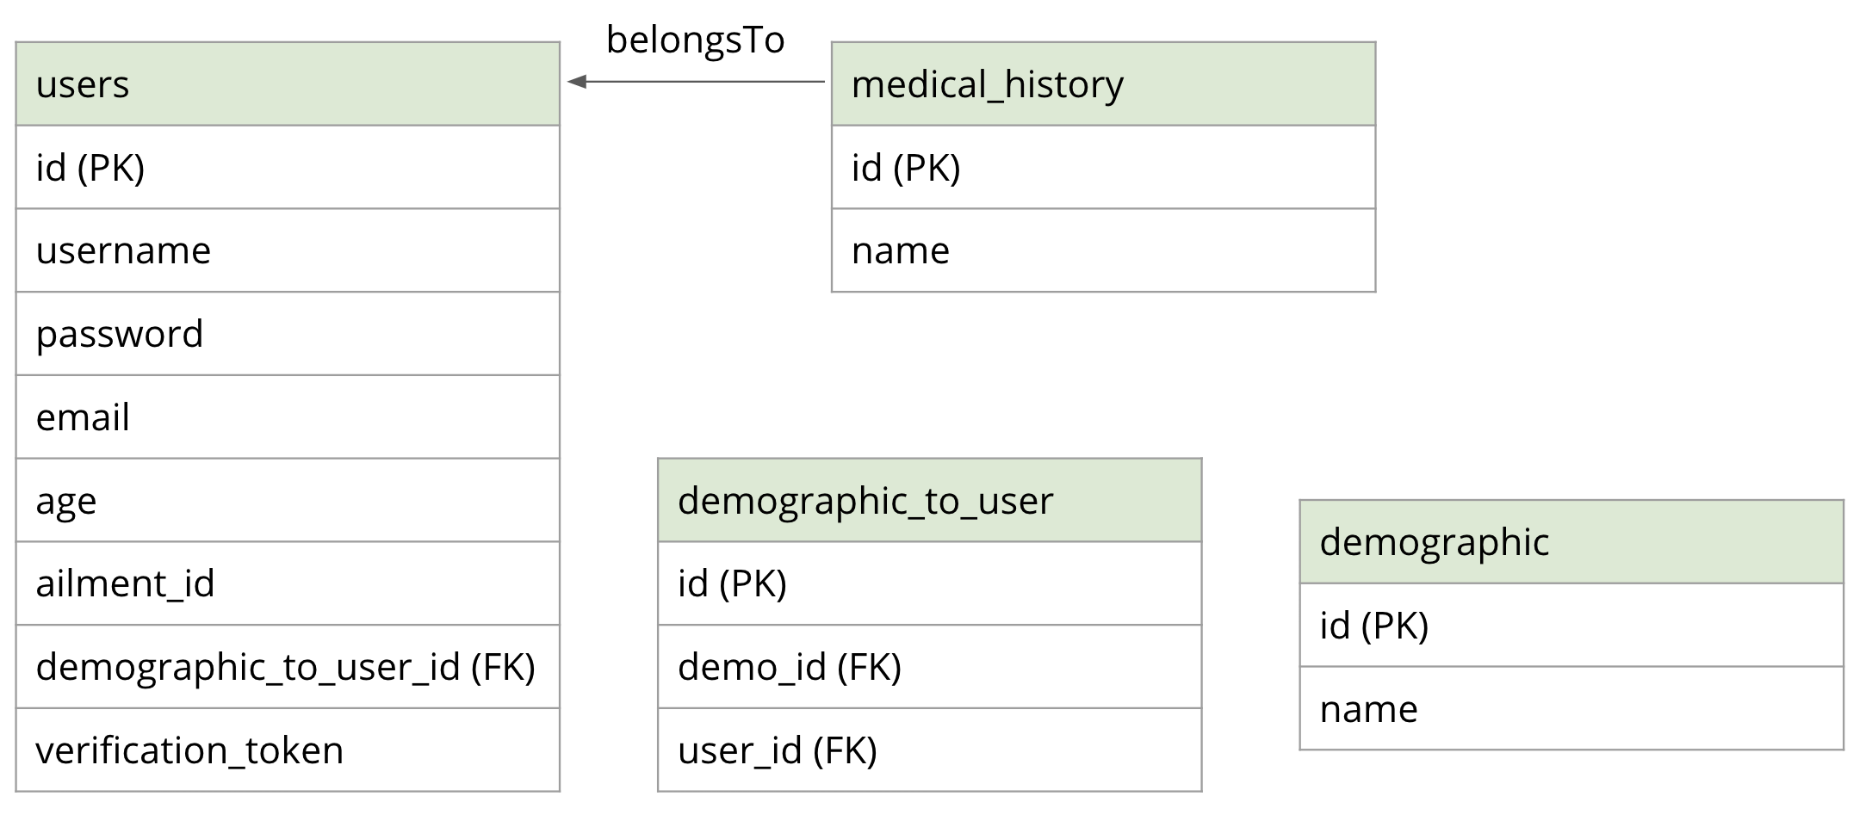Select the medical_history name row
This screenshot has height=833, width=1872.
(x=1103, y=250)
